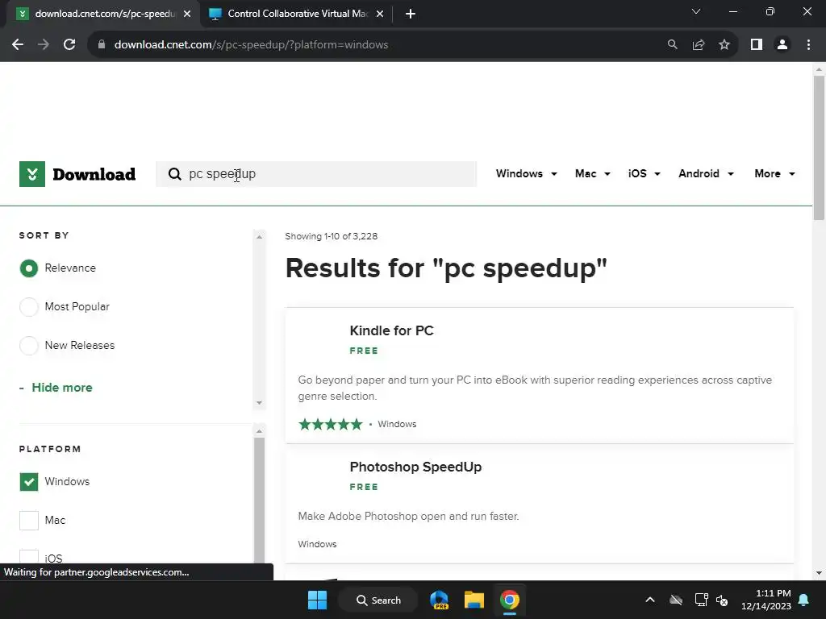
Task: Uncheck the Windows platform filter
Action: click(x=29, y=482)
